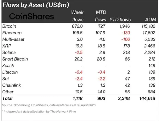Image resolution: width=159 pixels, height=121 pixels.
Task: Click the CoinShares logo
Action: pyautogui.click(x=32, y=17)
